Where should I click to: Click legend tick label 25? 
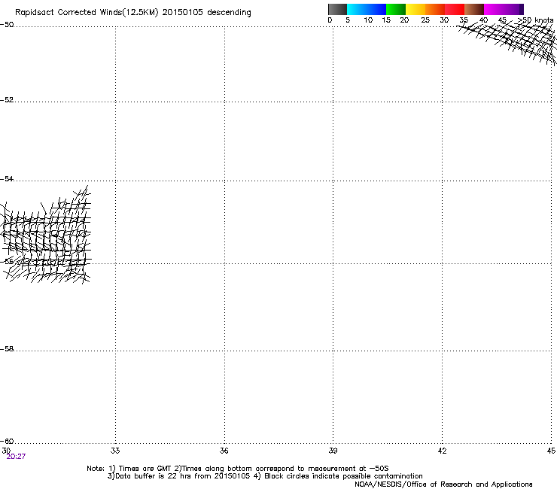(x=425, y=20)
